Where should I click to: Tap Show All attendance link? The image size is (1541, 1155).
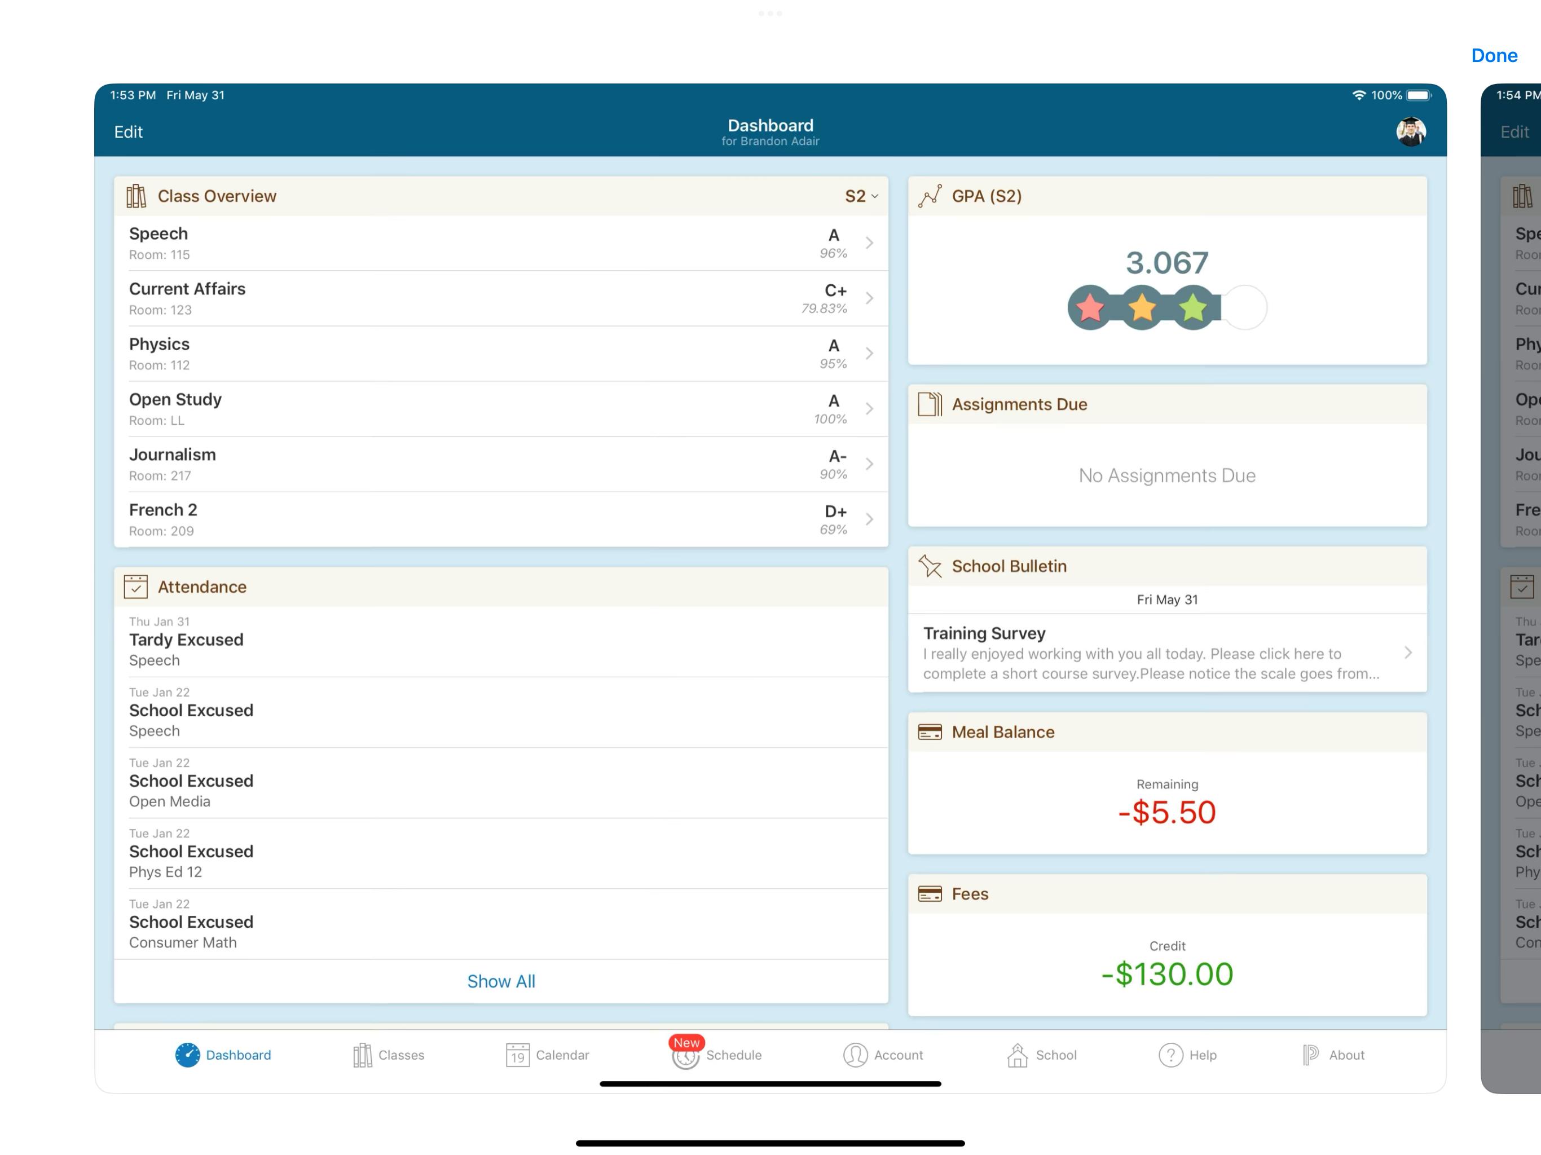[x=501, y=981]
